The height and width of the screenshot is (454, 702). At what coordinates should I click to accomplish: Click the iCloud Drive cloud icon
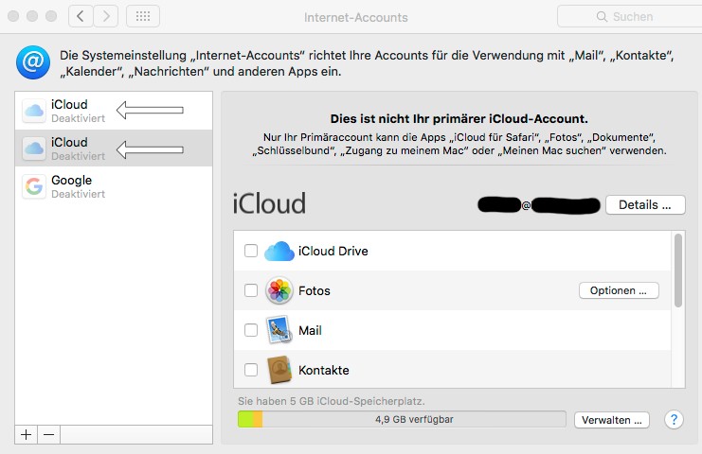click(x=279, y=252)
